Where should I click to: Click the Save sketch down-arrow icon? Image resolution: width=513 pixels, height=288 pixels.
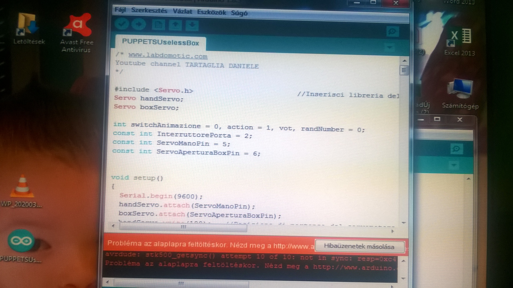192,26
